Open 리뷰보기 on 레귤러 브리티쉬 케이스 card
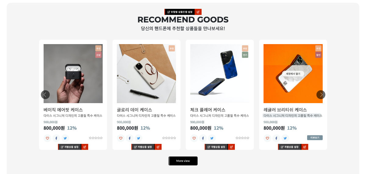The height and width of the screenshot is (174, 366). (x=315, y=138)
